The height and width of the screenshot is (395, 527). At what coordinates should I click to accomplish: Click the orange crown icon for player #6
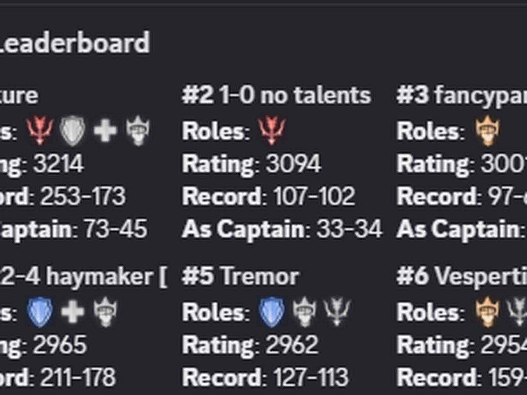tap(487, 312)
